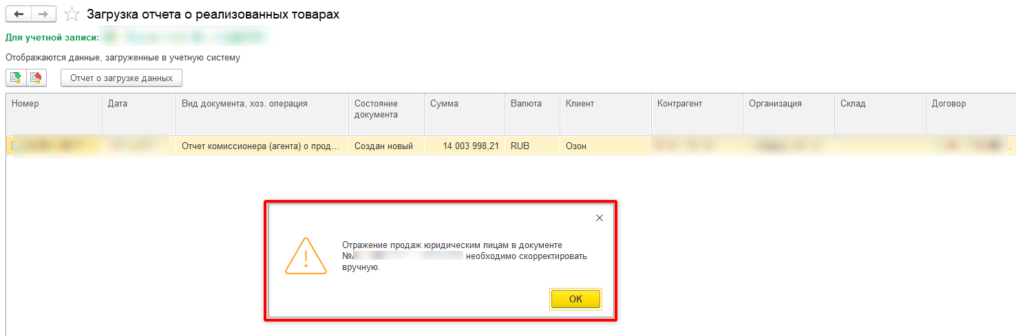Click the Клиент column header
The height and width of the screenshot is (336, 1016).
(x=606, y=114)
